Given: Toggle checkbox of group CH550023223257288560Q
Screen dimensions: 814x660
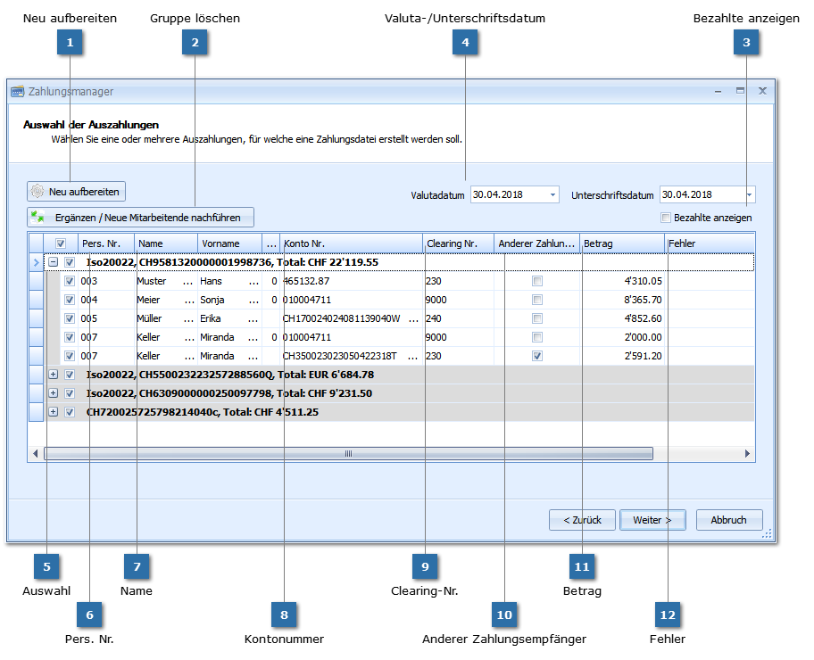Looking at the screenshot, I should click(x=70, y=375).
